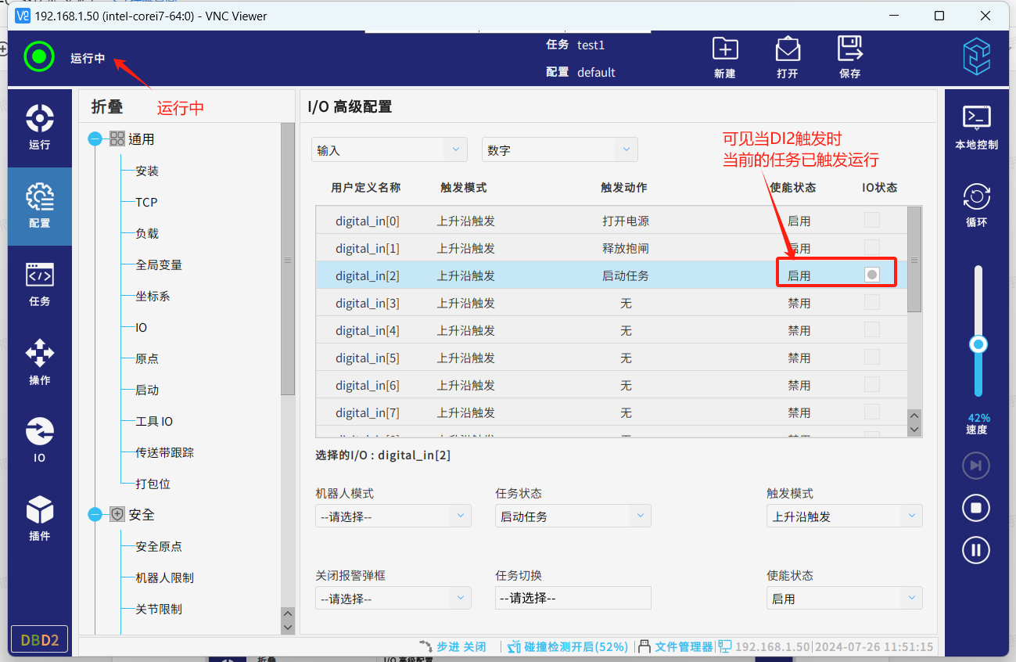
Task: Select 传送带跟踪 in the configuration tree
Action: tap(164, 452)
